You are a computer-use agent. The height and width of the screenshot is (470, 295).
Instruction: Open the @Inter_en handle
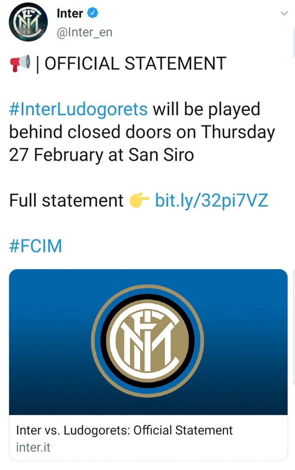point(84,33)
